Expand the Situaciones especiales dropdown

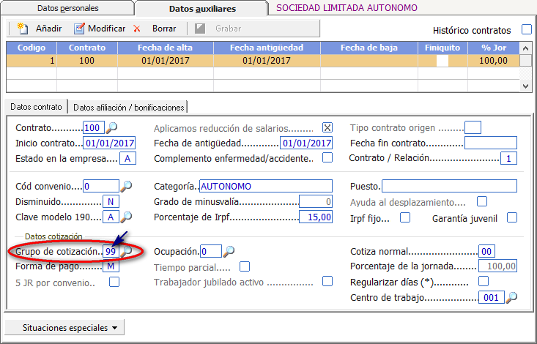(x=64, y=328)
